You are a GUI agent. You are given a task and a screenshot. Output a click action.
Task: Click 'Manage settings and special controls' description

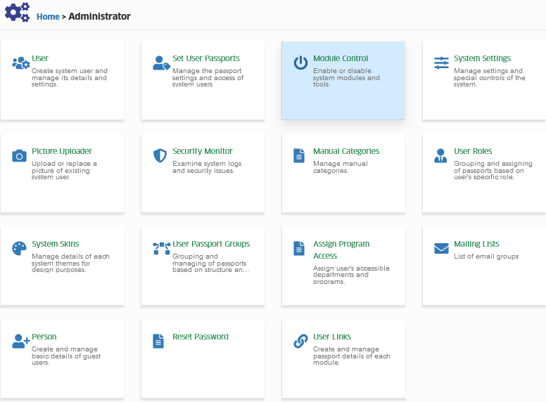coord(490,77)
